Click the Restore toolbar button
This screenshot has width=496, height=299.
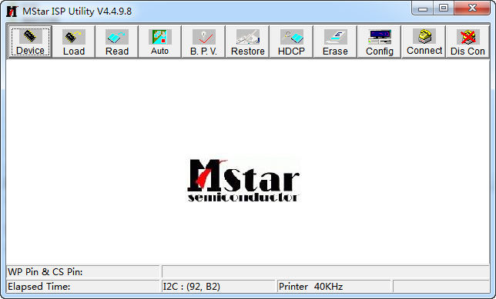pos(248,42)
